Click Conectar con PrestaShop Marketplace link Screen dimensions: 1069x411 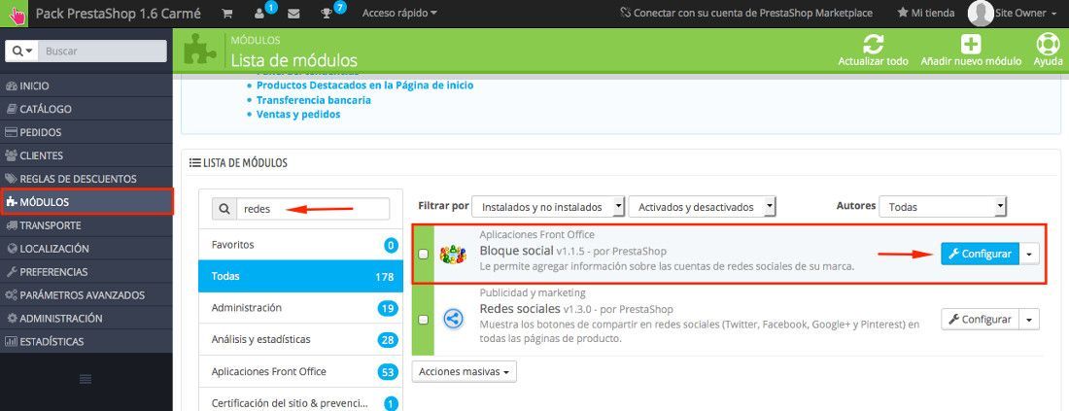pyautogui.click(x=745, y=13)
